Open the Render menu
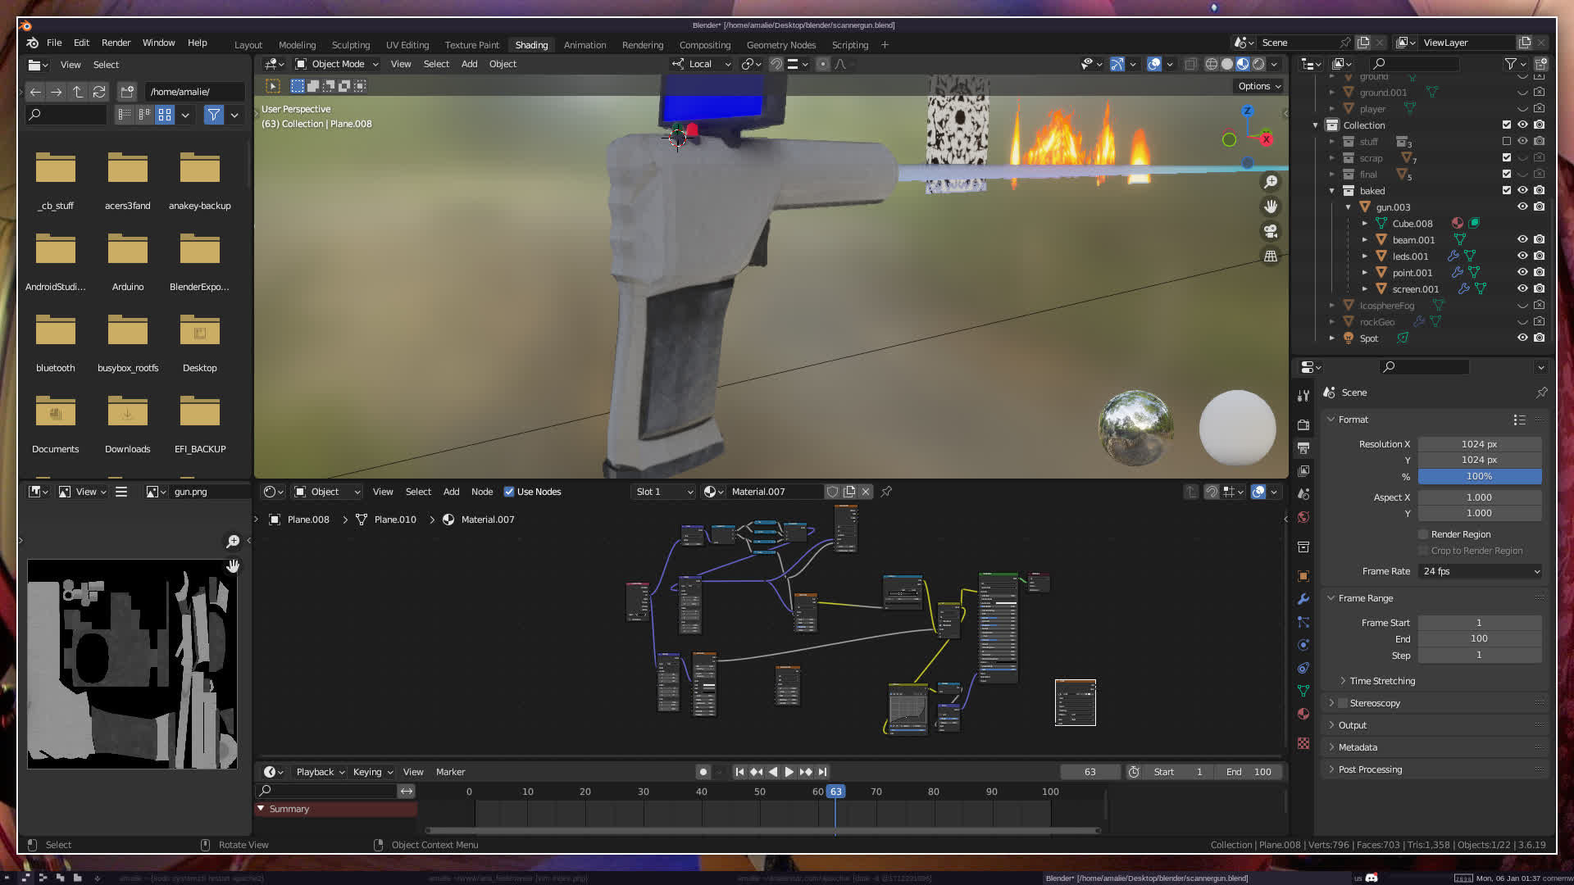This screenshot has width=1574, height=885. tap(116, 43)
